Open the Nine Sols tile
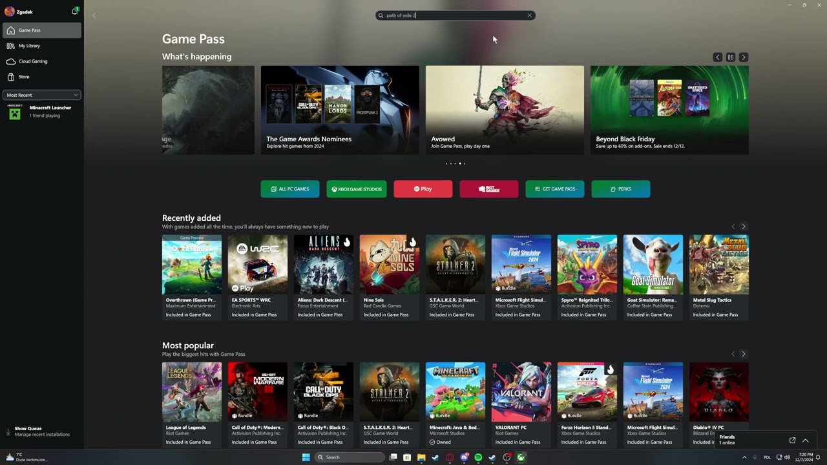The height and width of the screenshot is (465, 827). [x=390, y=277]
